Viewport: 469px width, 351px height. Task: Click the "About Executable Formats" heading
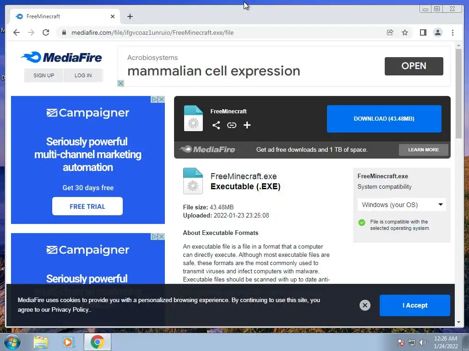click(x=220, y=233)
